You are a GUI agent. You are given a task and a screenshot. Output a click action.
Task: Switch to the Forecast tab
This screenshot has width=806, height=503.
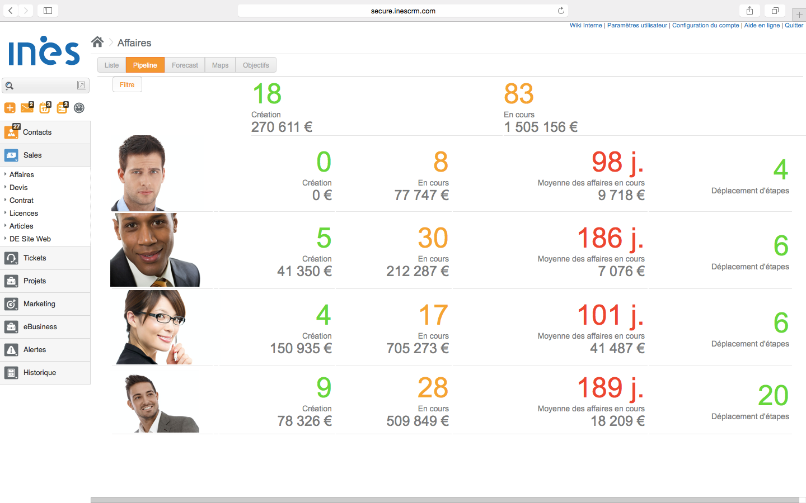point(185,65)
